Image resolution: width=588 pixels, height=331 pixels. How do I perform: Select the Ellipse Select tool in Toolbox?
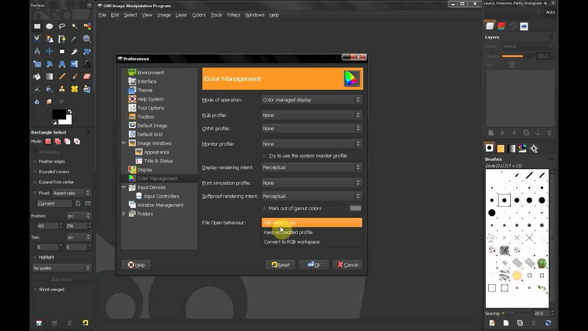49,27
